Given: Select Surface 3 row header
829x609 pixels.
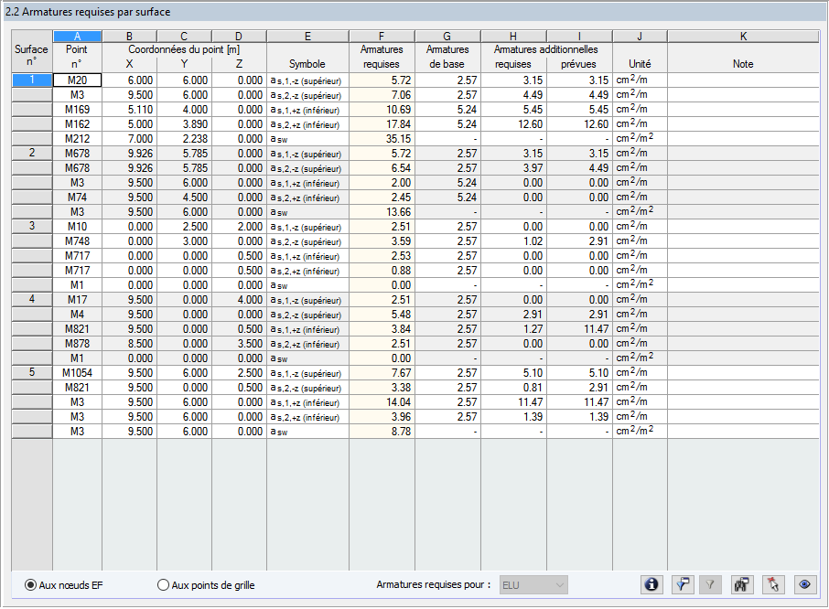Looking at the screenshot, I should click(x=32, y=226).
